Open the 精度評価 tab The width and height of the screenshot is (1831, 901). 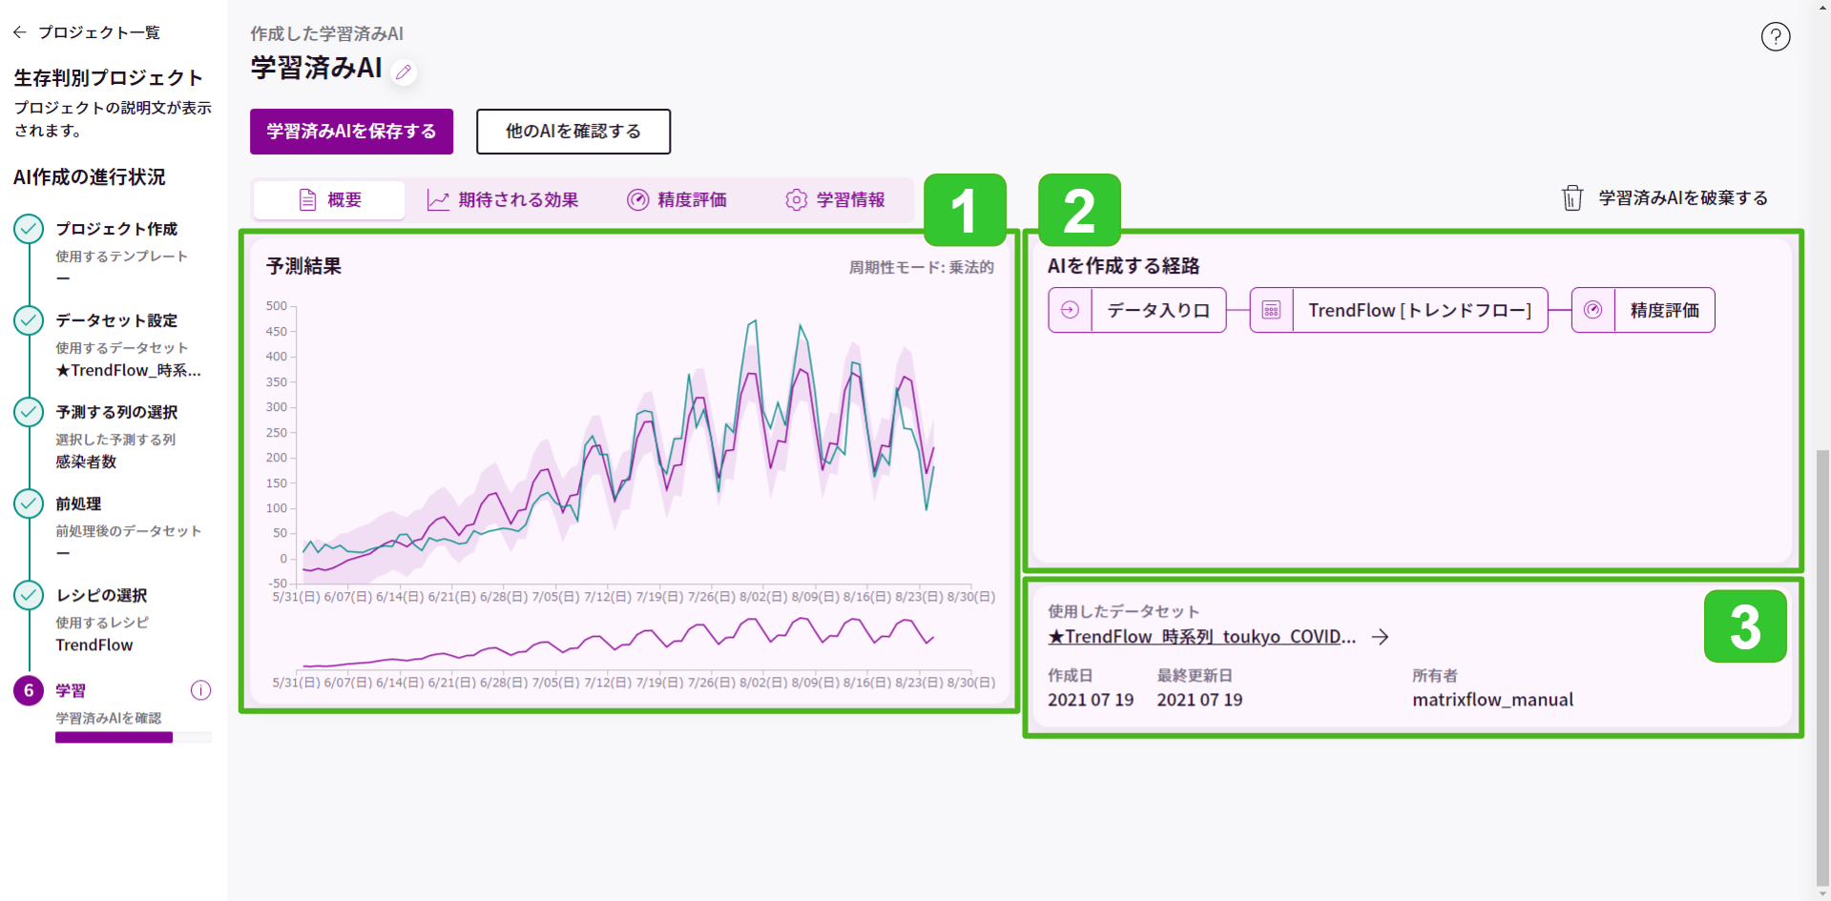[x=676, y=199]
